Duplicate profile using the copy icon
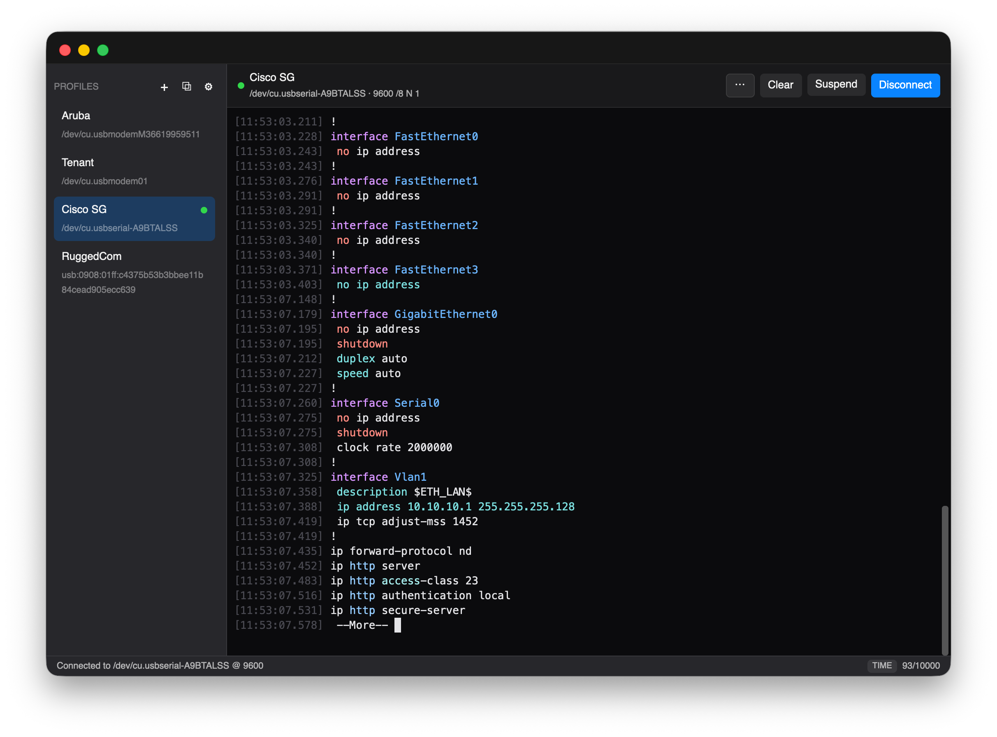Image resolution: width=997 pixels, height=737 pixels. point(186,86)
